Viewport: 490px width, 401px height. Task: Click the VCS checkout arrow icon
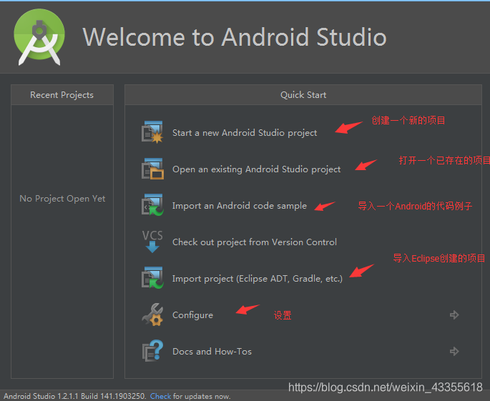(152, 242)
